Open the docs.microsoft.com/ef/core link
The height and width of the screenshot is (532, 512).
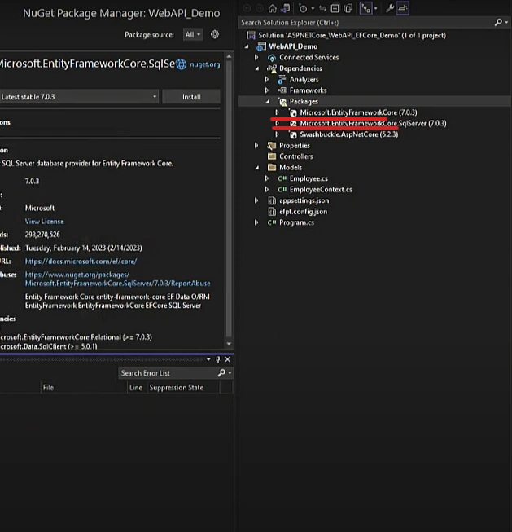pos(81,262)
